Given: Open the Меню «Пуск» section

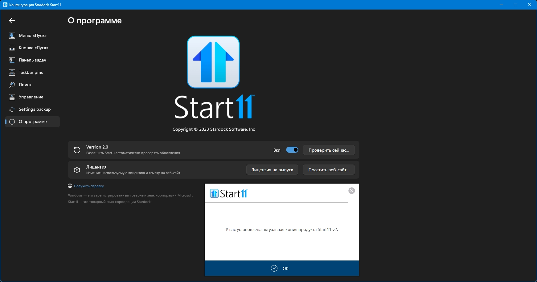Looking at the screenshot, I should coord(33,36).
